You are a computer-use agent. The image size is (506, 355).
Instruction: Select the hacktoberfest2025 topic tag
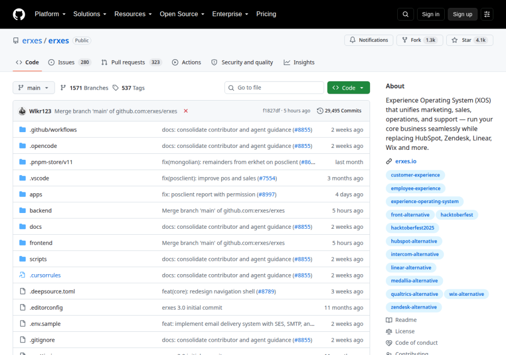pos(413,228)
